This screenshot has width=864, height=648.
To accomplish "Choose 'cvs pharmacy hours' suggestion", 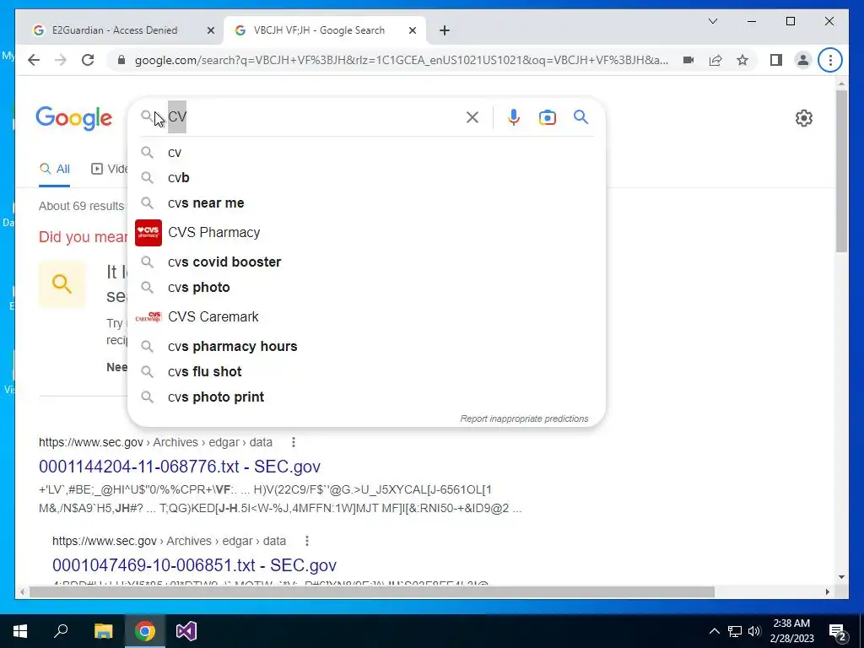I will click(x=366, y=347).
